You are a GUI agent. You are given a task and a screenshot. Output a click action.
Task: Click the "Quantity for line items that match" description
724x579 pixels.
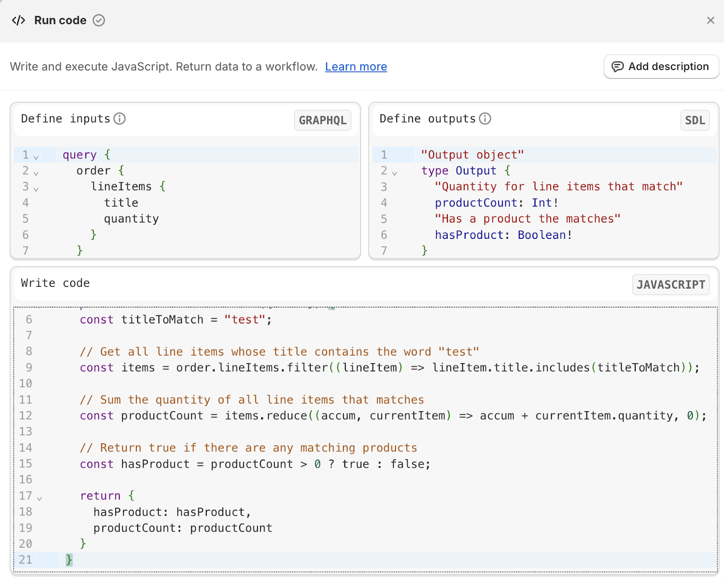[559, 186]
